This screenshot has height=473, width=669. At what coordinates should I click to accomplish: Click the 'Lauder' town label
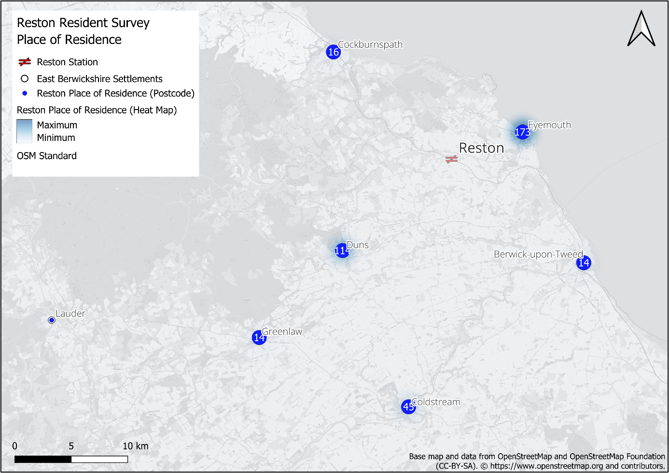click(70, 313)
